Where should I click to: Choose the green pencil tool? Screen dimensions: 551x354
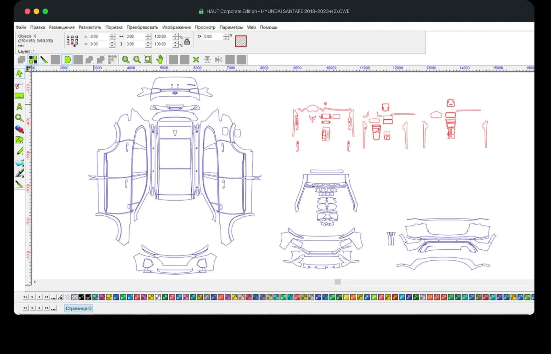tap(19, 151)
